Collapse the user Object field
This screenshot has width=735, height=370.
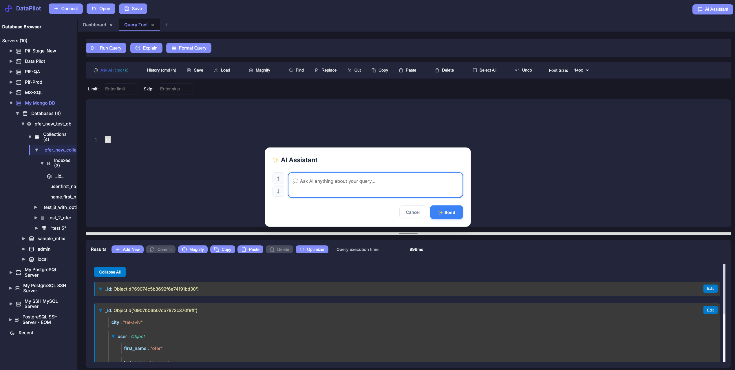[x=113, y=337]
